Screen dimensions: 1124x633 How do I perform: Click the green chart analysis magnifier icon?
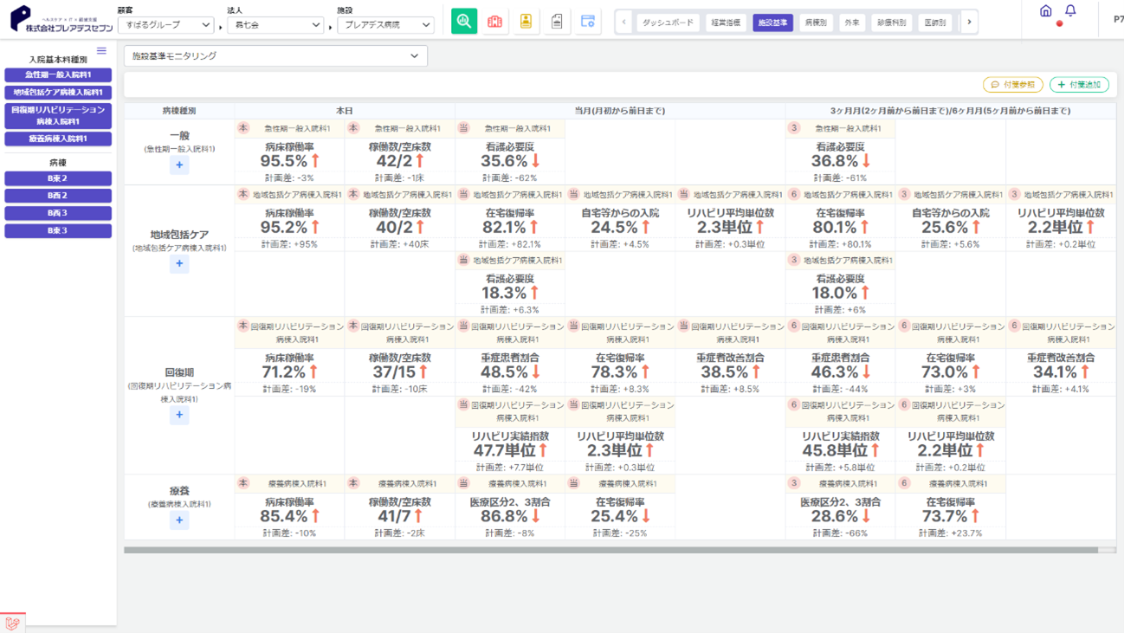coord(464,22)
